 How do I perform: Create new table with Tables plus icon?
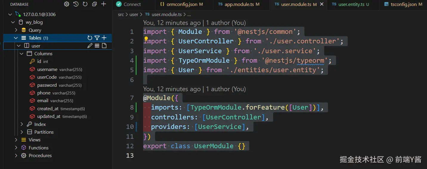tap(104, 38)
